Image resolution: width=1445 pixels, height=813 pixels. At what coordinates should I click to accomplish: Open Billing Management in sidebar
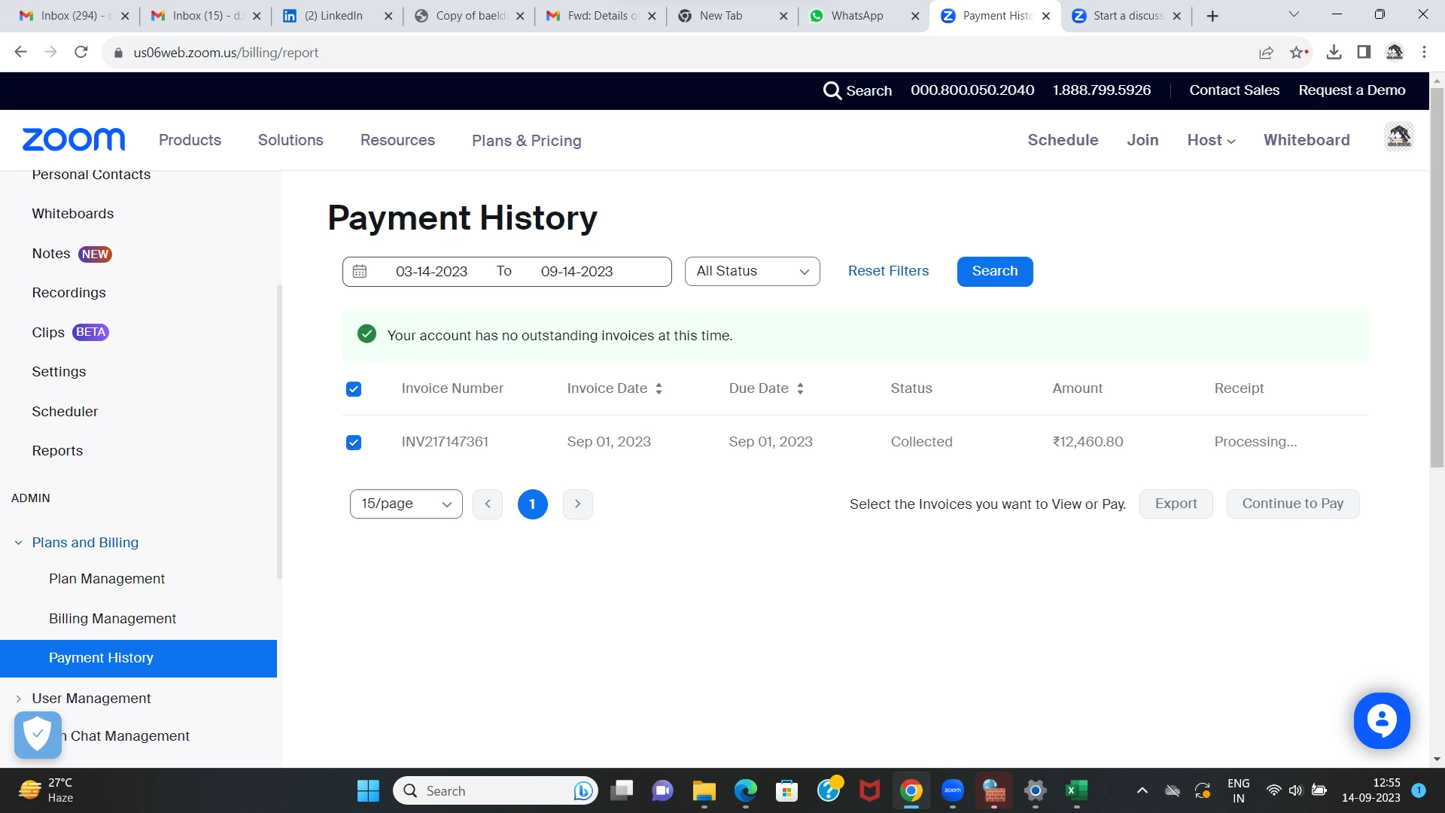(112, 619)
